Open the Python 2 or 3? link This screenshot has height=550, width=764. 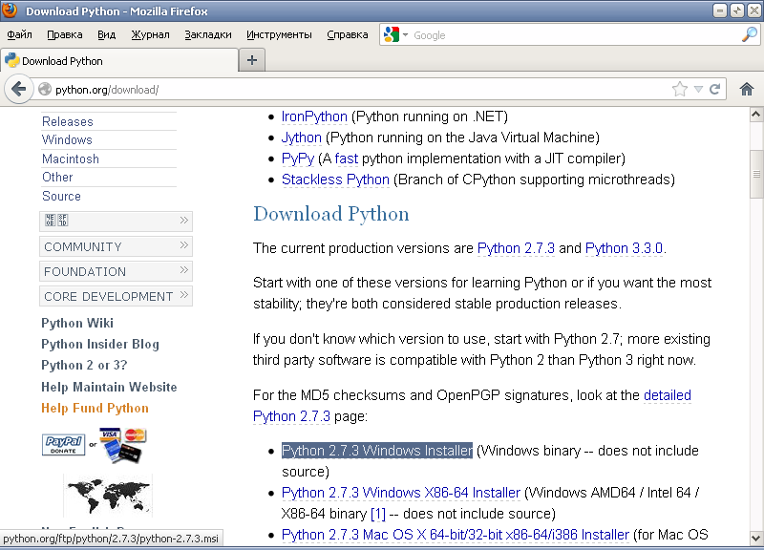[x=84, y=365]
